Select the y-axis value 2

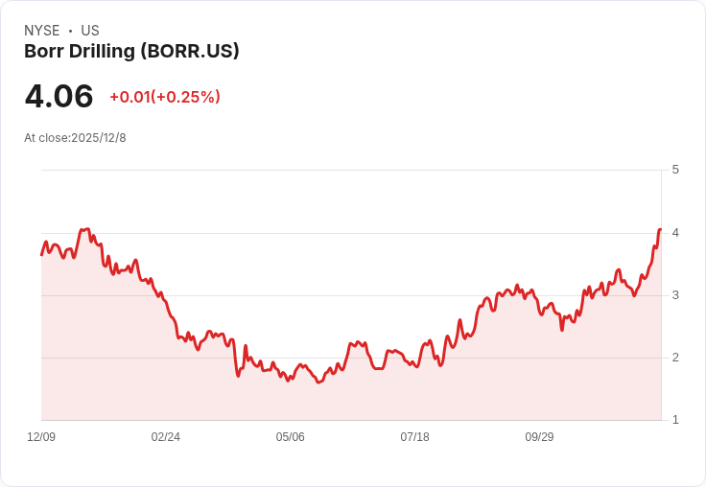tap(675, 358)
